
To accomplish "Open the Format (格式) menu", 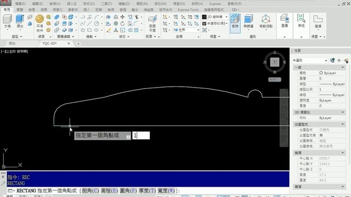I will [89, 4].
